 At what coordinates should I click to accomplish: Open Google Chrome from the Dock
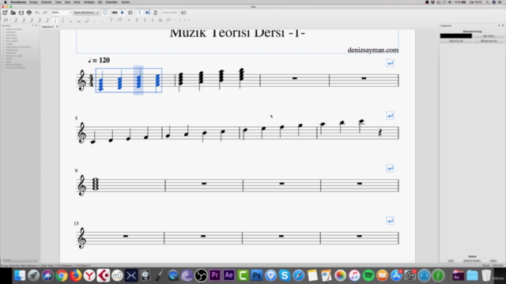tap(62, 275)
